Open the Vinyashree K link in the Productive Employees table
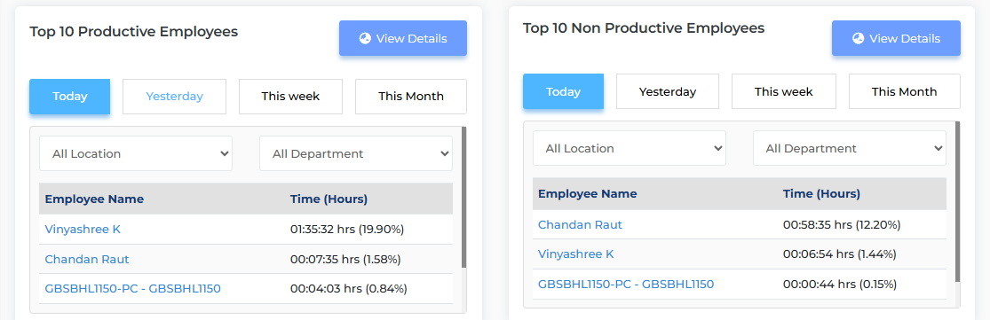 point(83,230)
